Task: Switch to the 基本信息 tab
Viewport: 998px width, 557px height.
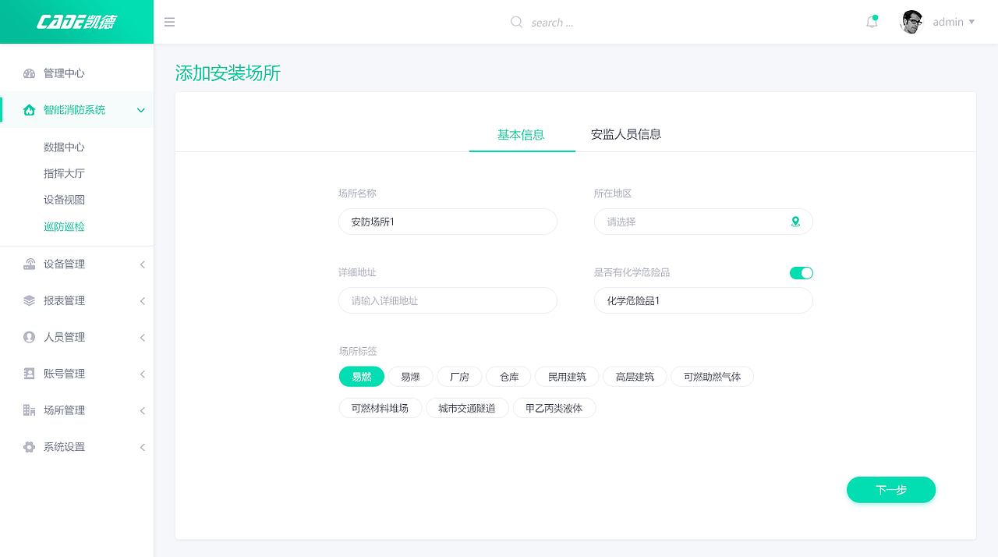Action: [521, 134]
